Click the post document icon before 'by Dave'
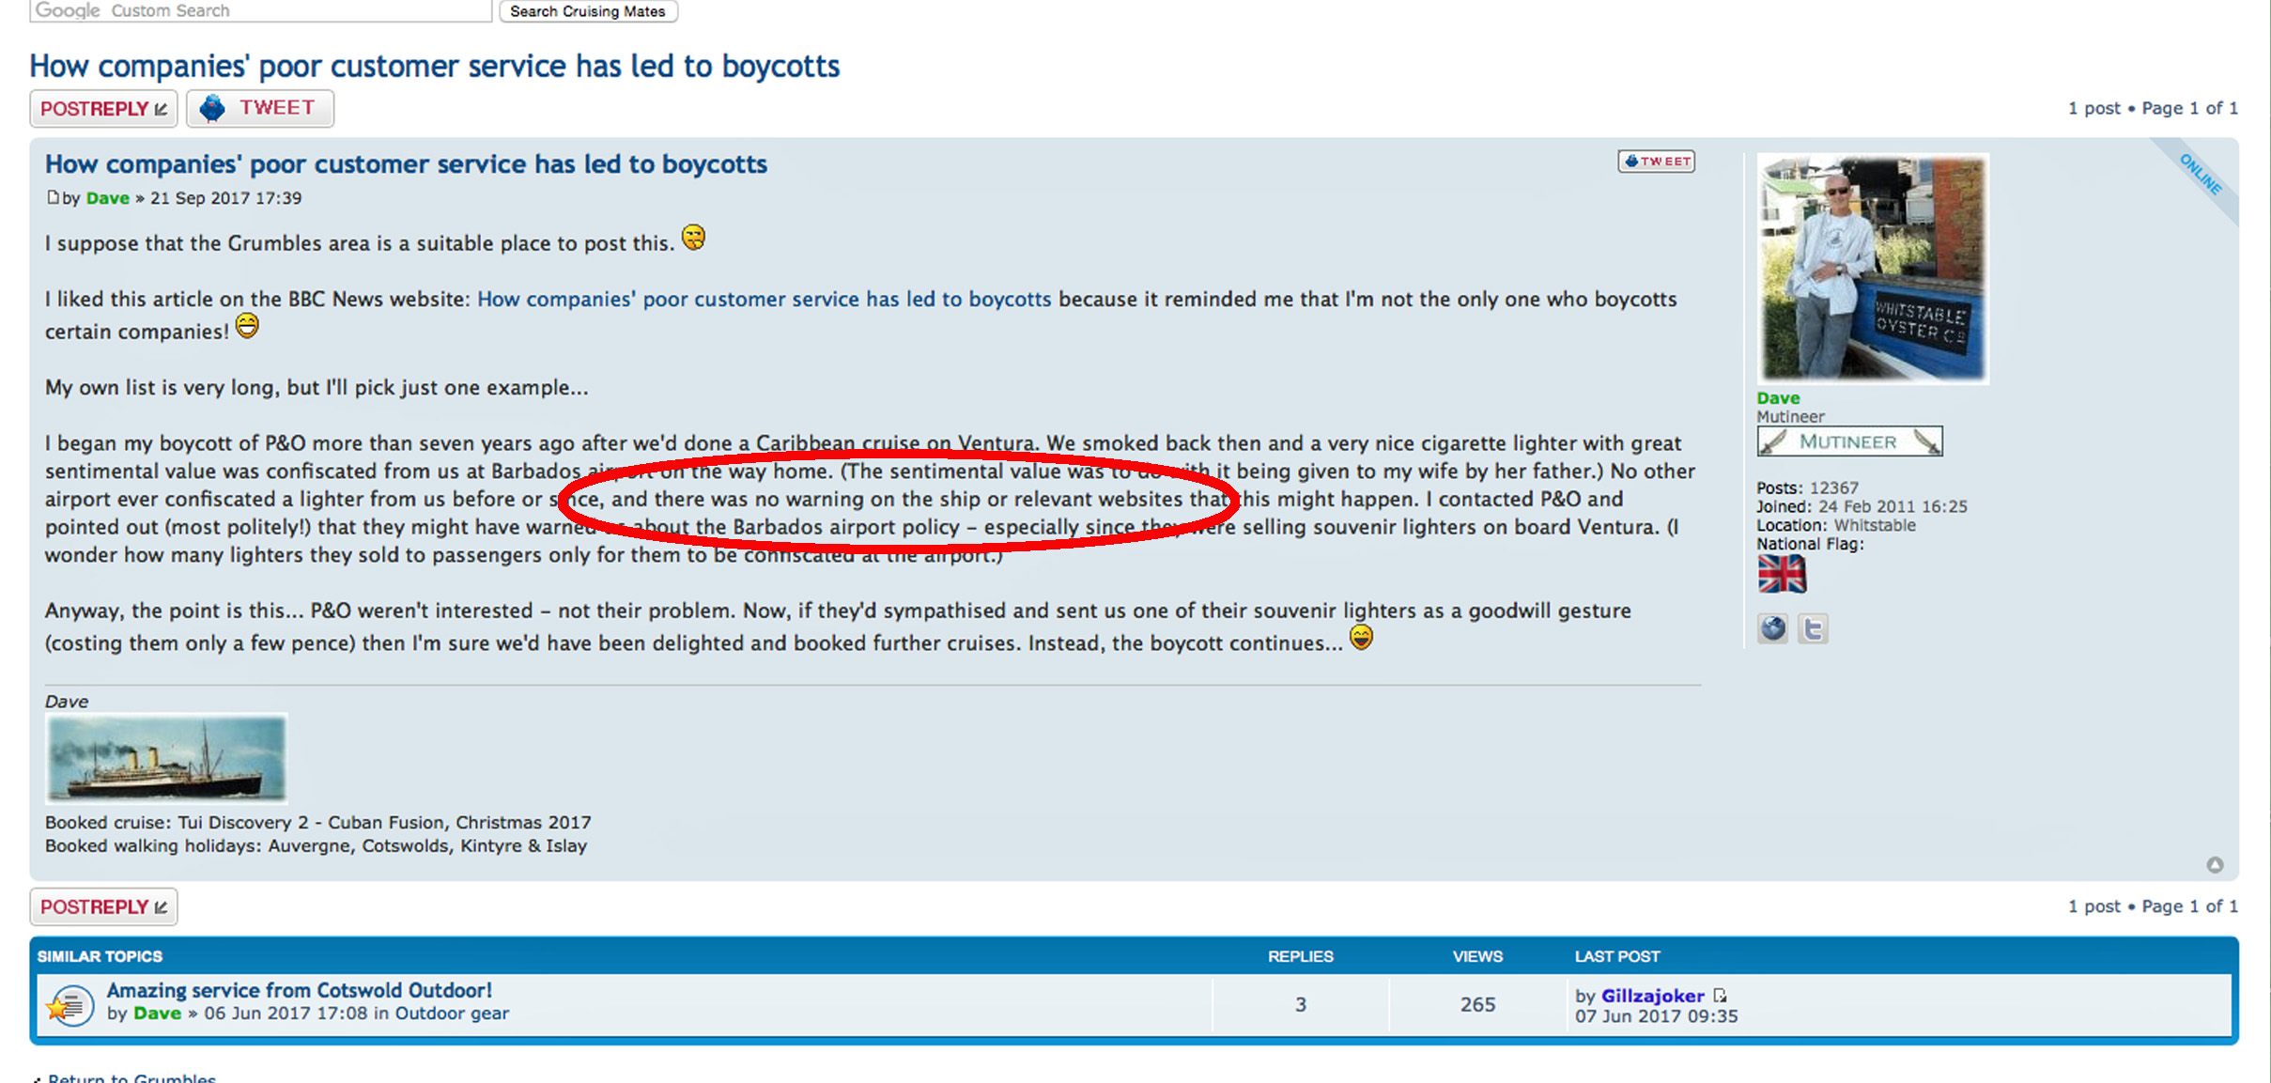 pyautogui.click(x=53, y=197)
